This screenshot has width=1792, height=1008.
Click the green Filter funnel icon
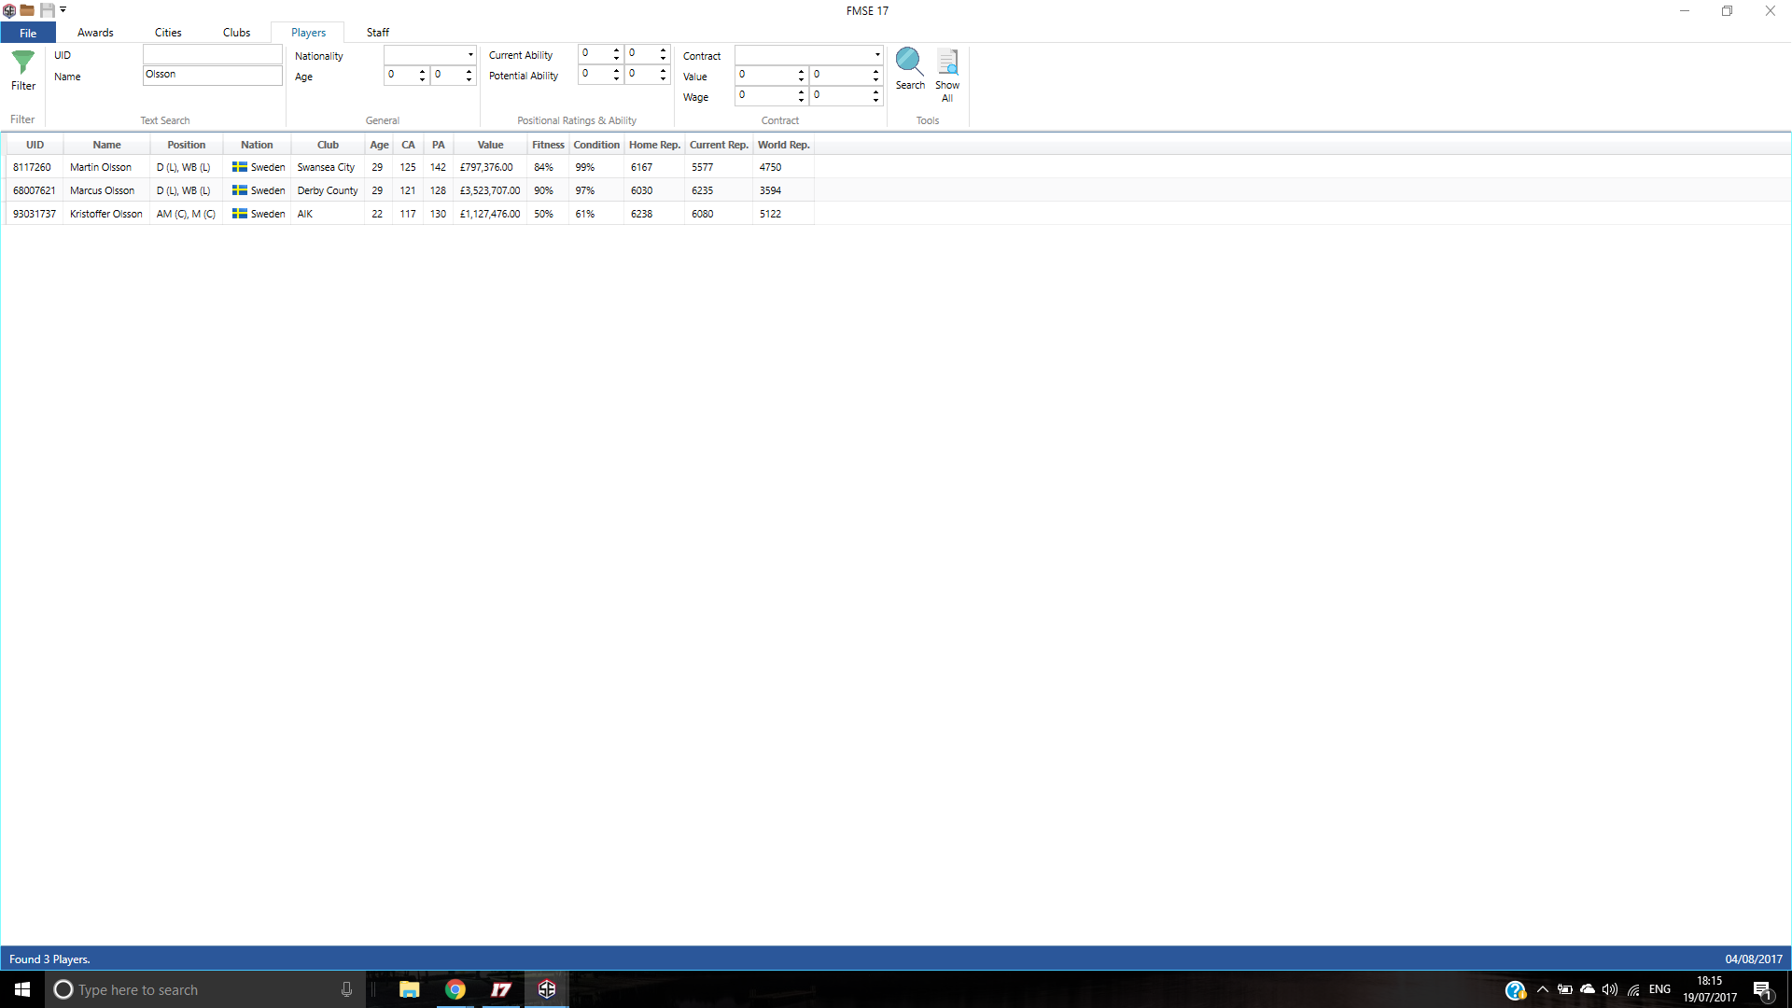coord(23,63)
